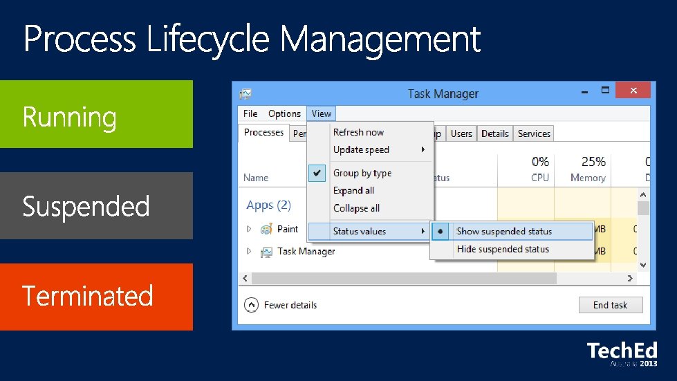Screen dimensions: 677x381
Task: Open the File menu
Action: [x=250, y=113]
